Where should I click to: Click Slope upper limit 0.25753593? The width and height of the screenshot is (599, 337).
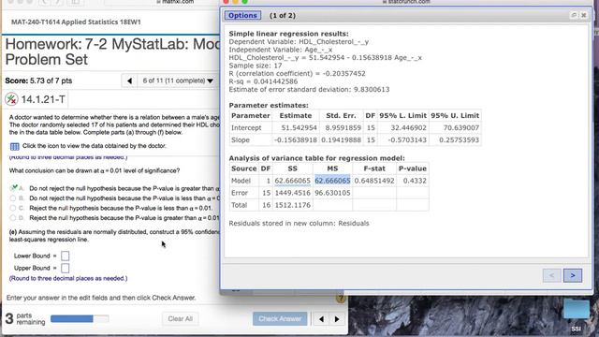coord(459,140)
